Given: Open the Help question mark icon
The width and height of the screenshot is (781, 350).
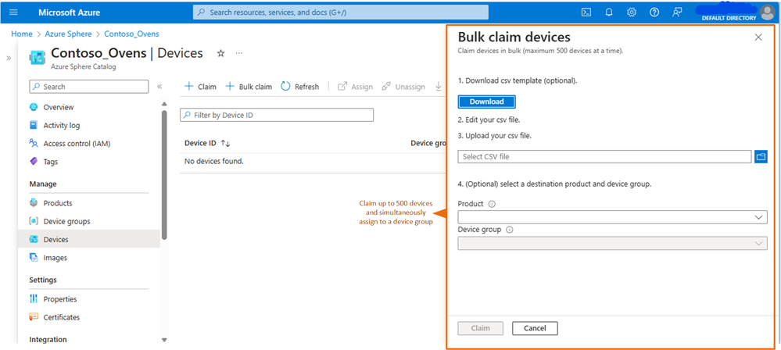Looking at the screenshot, I should click(654, 12).
